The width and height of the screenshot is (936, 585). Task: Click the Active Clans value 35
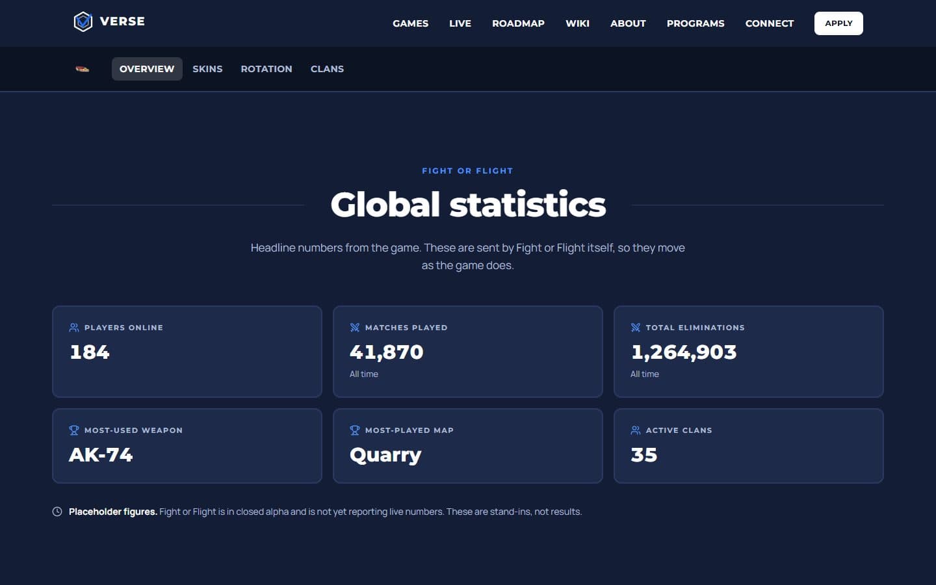pos(644,454)
